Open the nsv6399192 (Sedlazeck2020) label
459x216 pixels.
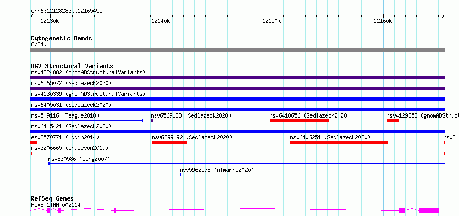[192, 137]
